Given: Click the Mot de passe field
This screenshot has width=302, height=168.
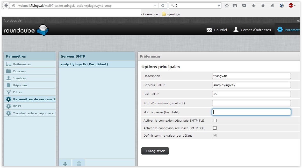Looking at the screenshot, I should 251,112.
